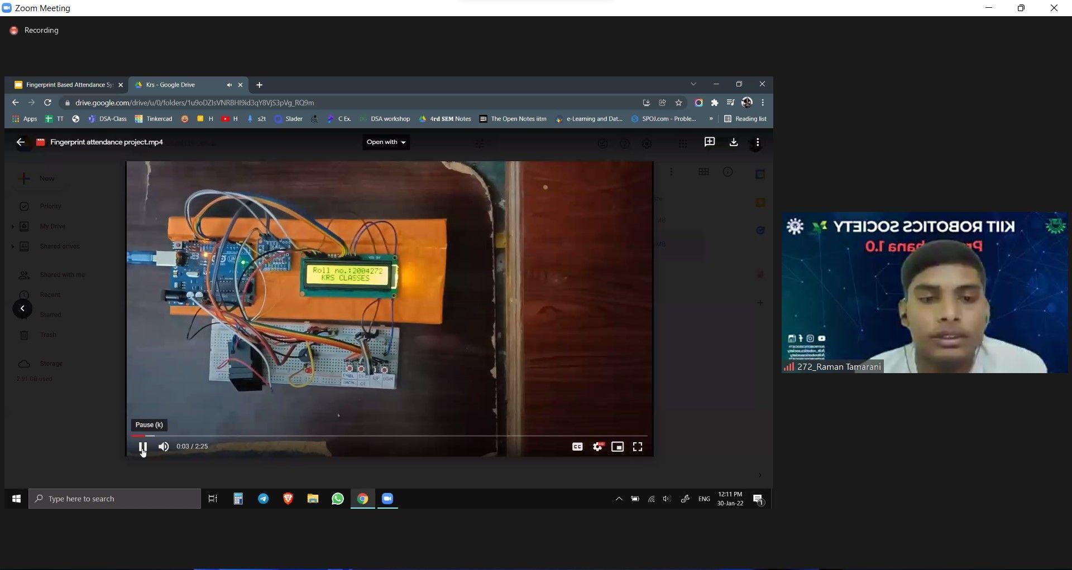Go back in browser history
Screen dimensions: 1072x570
click(16, 103)
